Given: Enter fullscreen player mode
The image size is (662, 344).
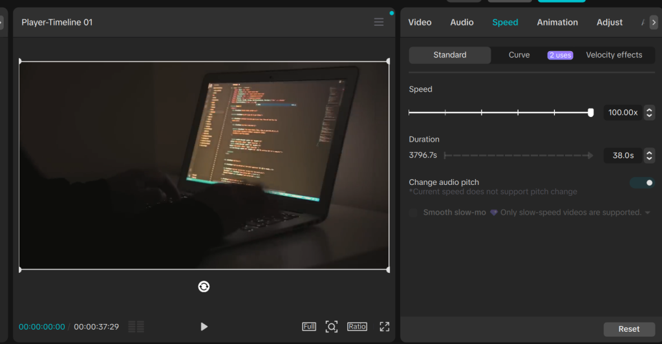Looking at the screenshot, I should point(385,327).
